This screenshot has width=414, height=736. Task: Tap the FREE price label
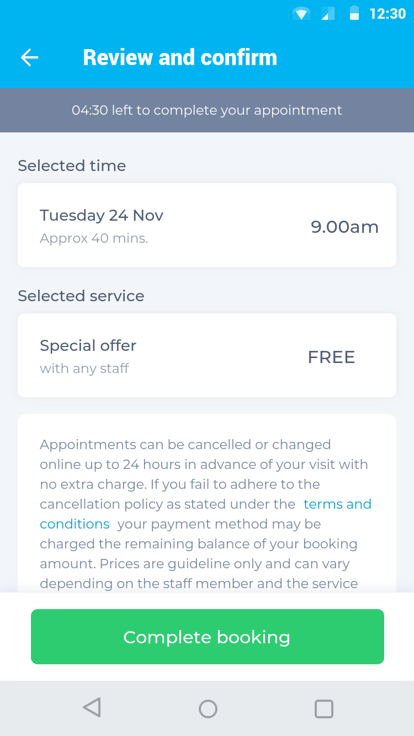331,357
